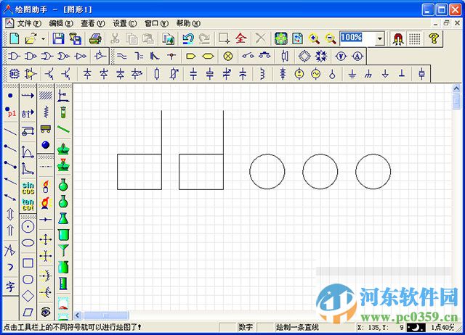
Task: Click the rectangle selection tool icon
Action: point(224,38)
